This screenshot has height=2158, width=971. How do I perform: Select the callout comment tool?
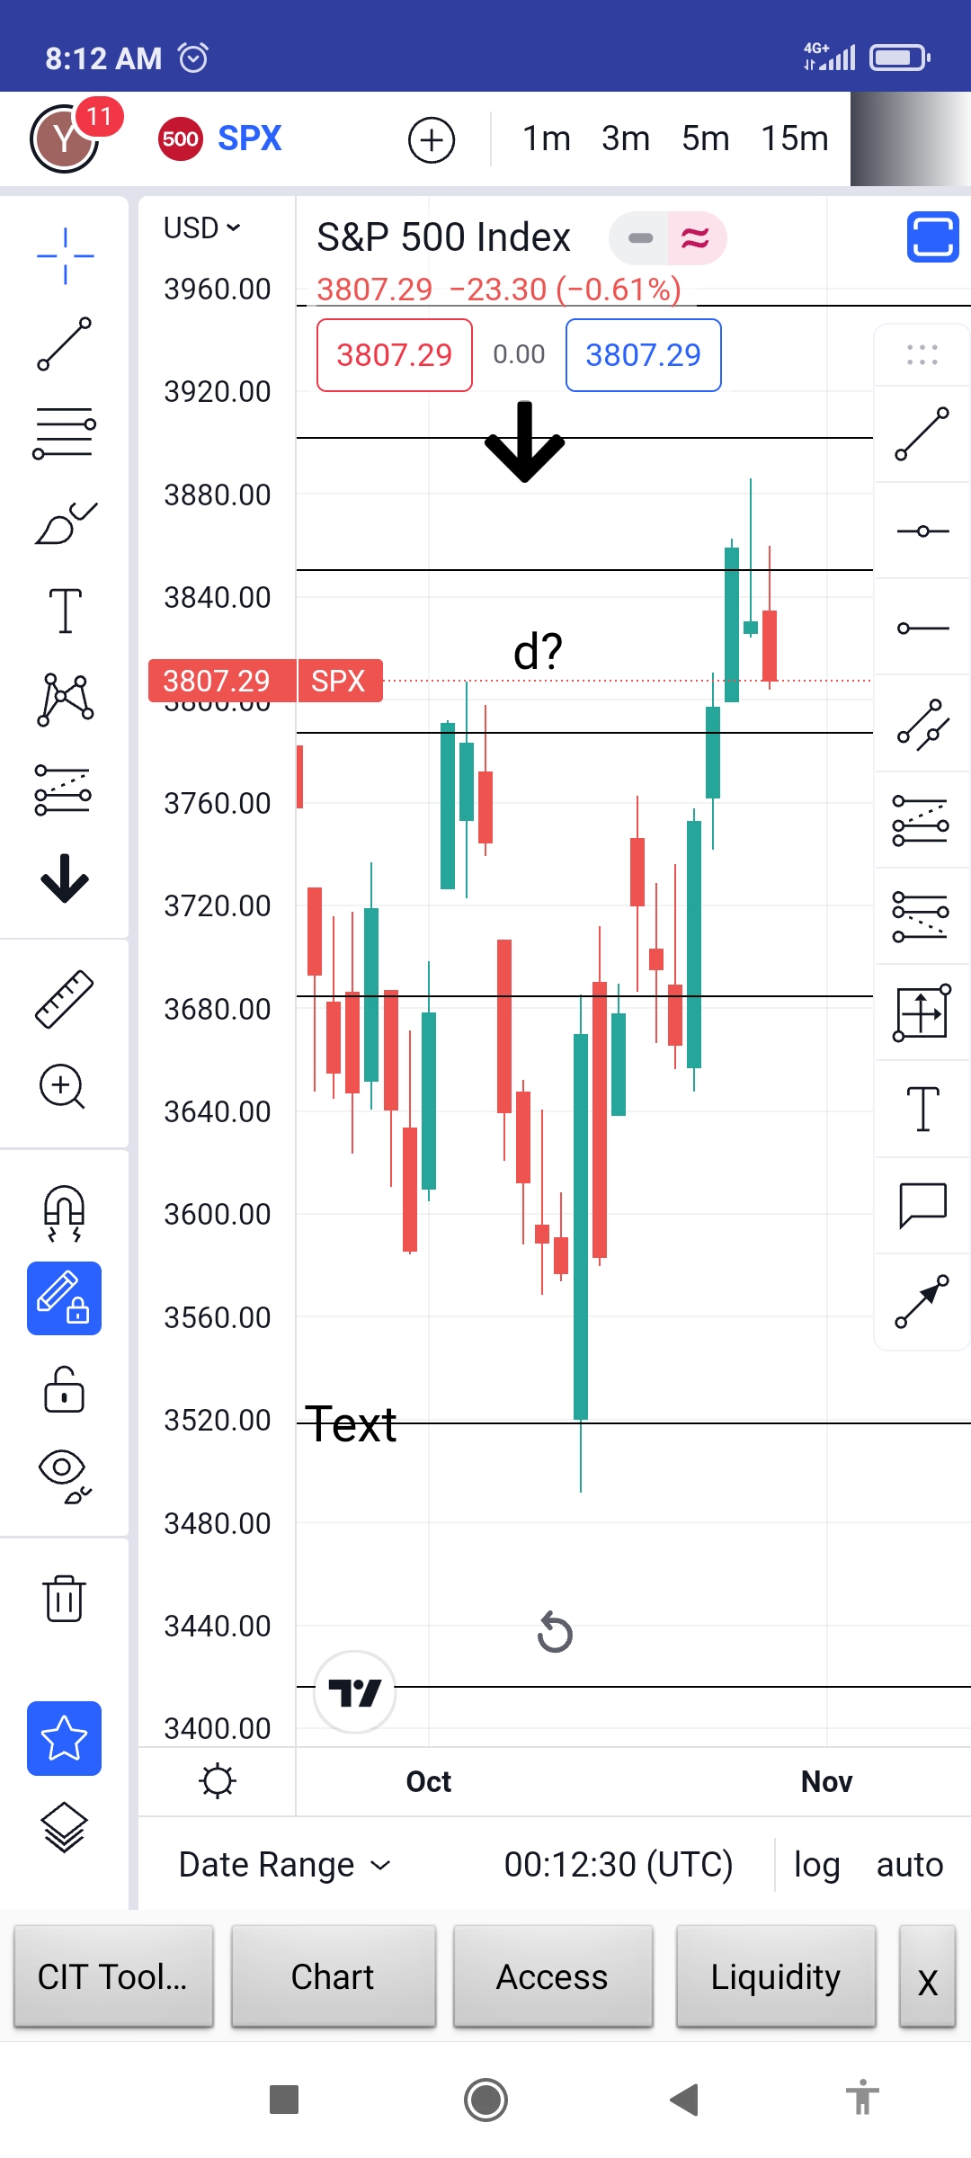tap(922, 1206)
